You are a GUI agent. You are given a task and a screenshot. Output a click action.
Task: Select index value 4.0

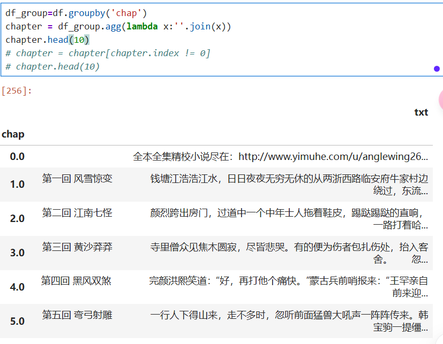coord(17,287)
